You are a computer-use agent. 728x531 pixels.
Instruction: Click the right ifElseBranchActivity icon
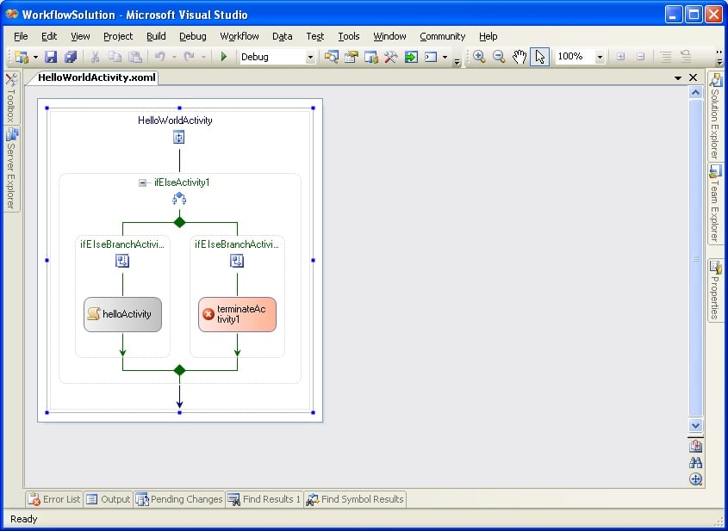tap(237, 261)
